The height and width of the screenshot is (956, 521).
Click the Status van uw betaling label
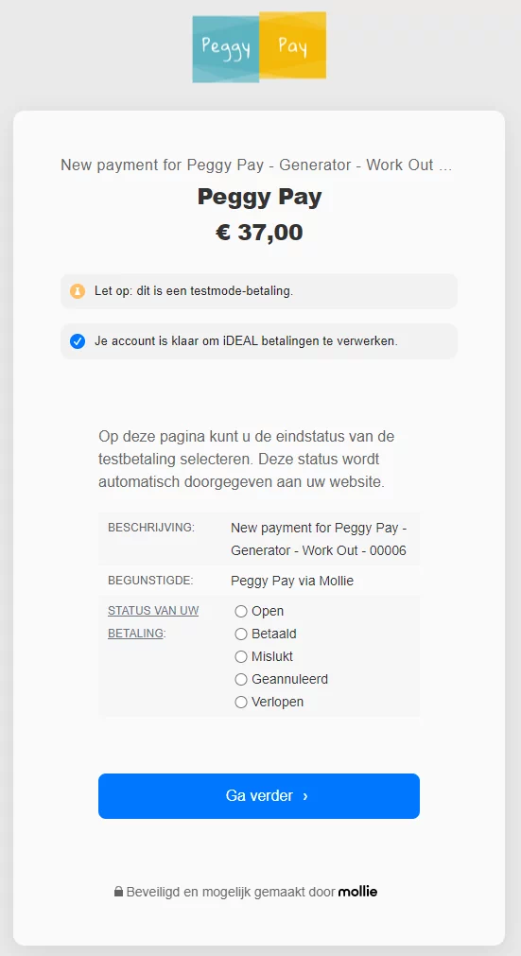pyautogui.click(x=153, y=622)
